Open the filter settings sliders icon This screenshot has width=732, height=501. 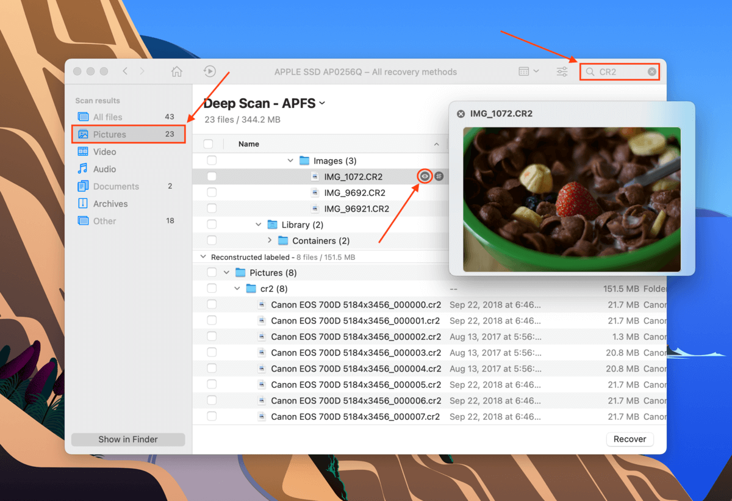click(x=562, y=71)
